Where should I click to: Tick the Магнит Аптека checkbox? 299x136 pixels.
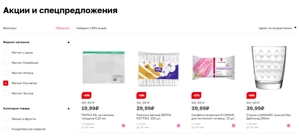point(6,73)
